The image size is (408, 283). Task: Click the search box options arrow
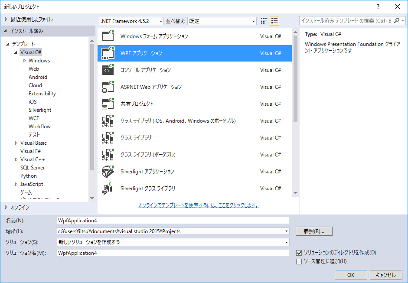tap(403, 20)
